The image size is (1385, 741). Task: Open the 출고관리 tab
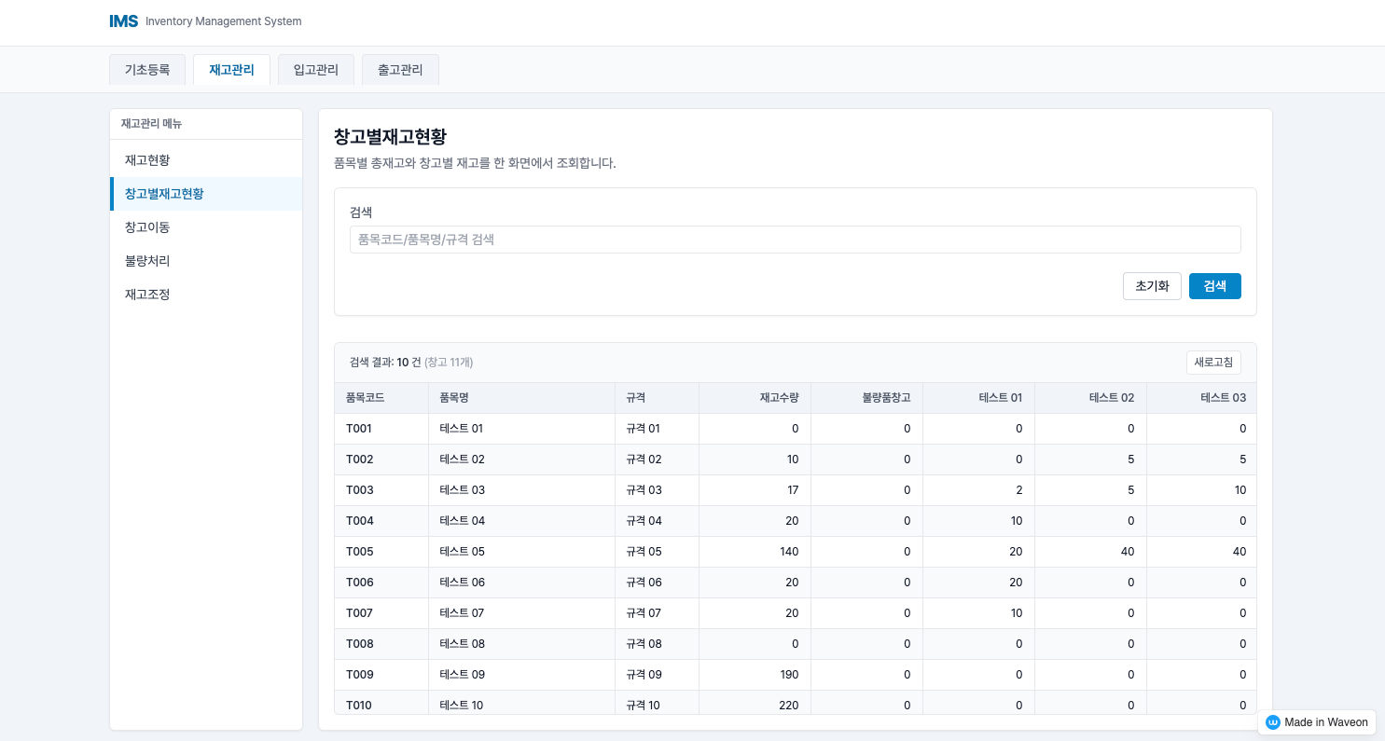click(400, 70)
